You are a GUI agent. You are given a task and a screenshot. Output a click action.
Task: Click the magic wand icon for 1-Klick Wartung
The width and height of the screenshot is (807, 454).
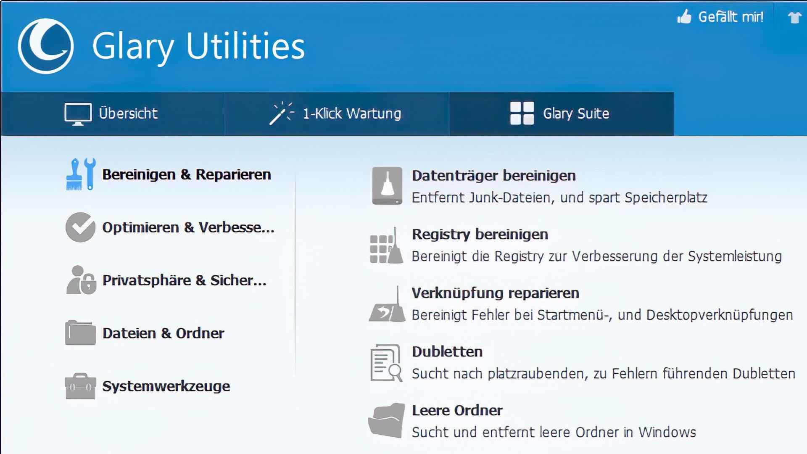pos(281,113)
